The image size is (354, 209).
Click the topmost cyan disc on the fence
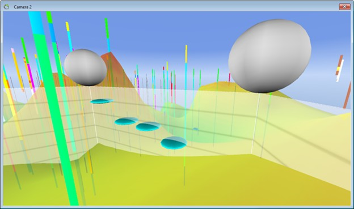102,101
